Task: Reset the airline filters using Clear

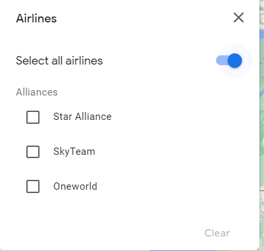Action: tap(217, 233)
